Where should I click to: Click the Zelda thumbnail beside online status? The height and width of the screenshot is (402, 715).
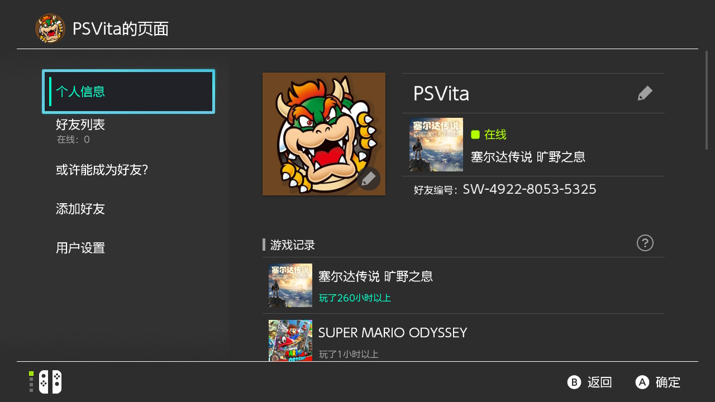(x=436, y=145)
